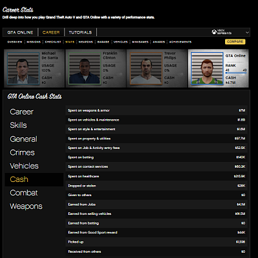Open the General stats category
Image resolution: width=258 pixels, height=258 pixels.
(x=23, y=139)
